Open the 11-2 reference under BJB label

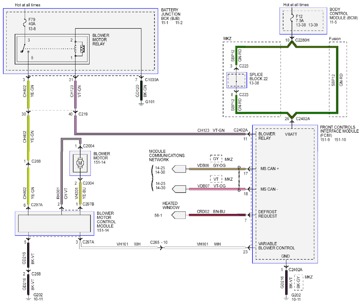tap(179, 23)
